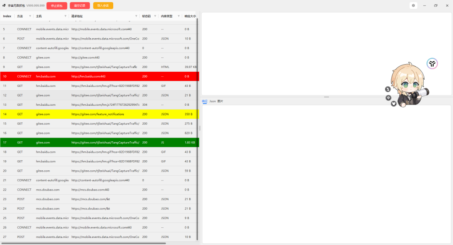The image size is (453, 245).
Task: Open the 请求地址 column filter dropdown
Action: (136, 16)
